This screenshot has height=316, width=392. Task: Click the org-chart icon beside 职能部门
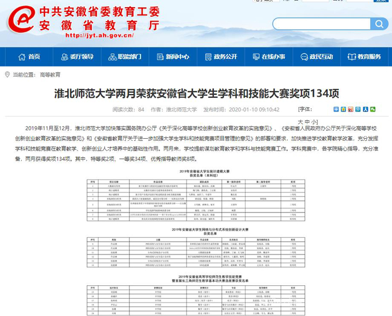pos(113,57)
